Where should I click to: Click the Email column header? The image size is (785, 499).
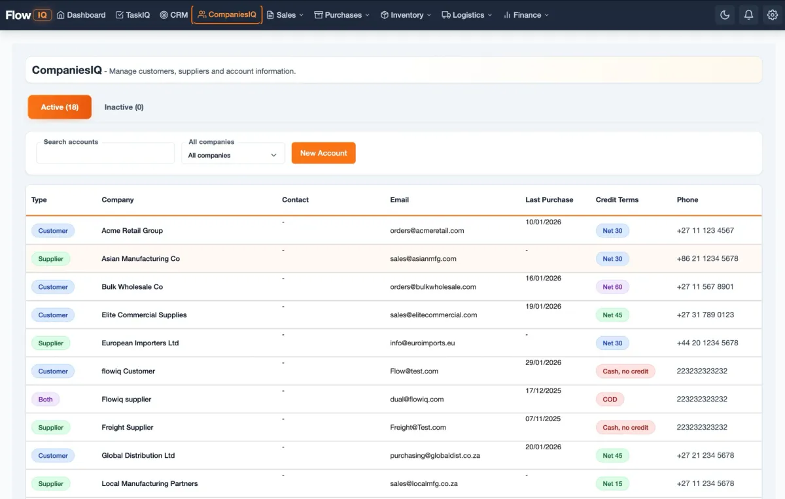(x=400, y=200)
